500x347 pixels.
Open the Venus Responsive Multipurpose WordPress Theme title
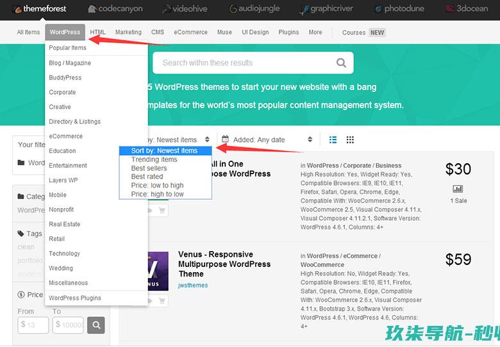coord(224,264)
